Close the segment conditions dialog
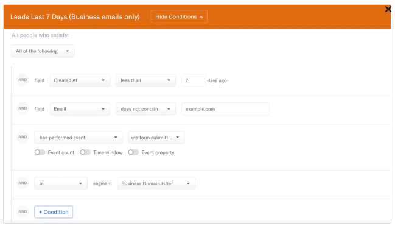This screenshot has width=395, height=226. click(x=388, y=9)
